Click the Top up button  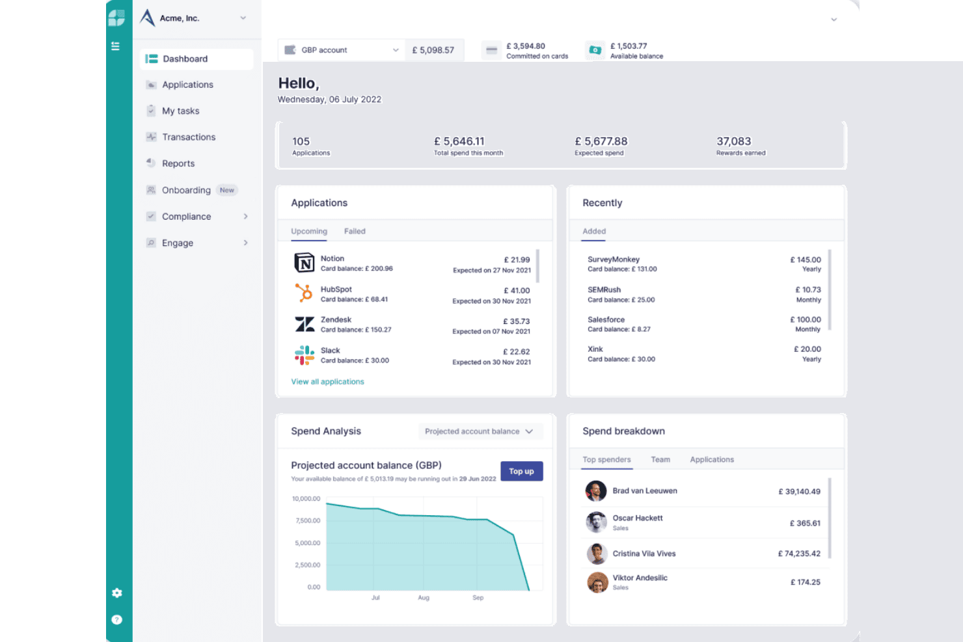pyautogui.click(x=521, y=472)
